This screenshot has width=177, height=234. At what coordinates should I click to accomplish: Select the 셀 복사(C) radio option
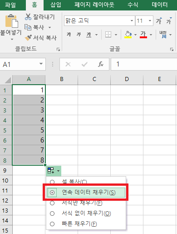click(52, 182)
